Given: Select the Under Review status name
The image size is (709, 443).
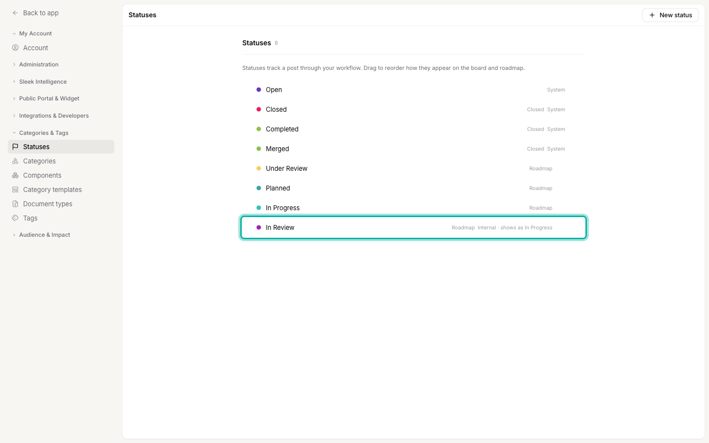Looking at the screenshot, I should (x=287, y=168).
